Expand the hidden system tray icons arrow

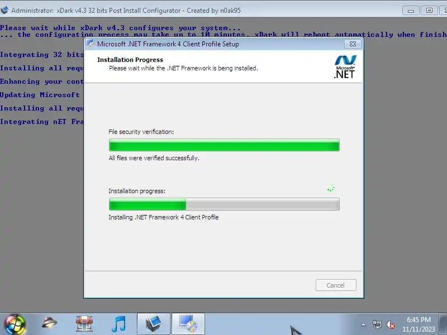click(x=364, y=324)
